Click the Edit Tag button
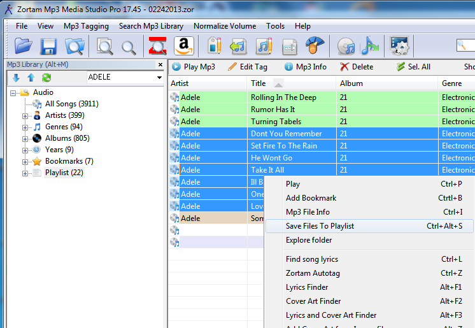The image size is (475, 328). tap(247, 66)
